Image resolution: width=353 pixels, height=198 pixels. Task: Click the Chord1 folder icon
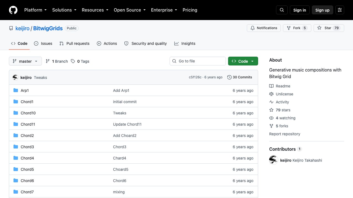pyautogui.click(x=16, y=102)
